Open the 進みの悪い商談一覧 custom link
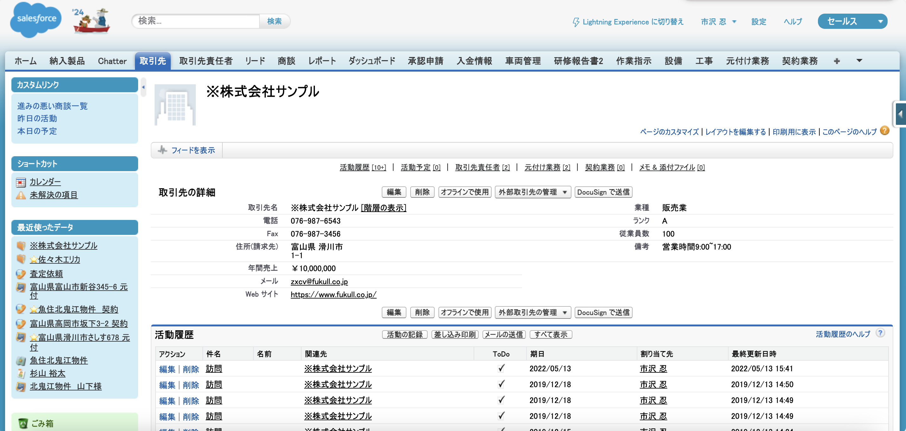Viewport: 906px width, 431px height. (52, 106)
